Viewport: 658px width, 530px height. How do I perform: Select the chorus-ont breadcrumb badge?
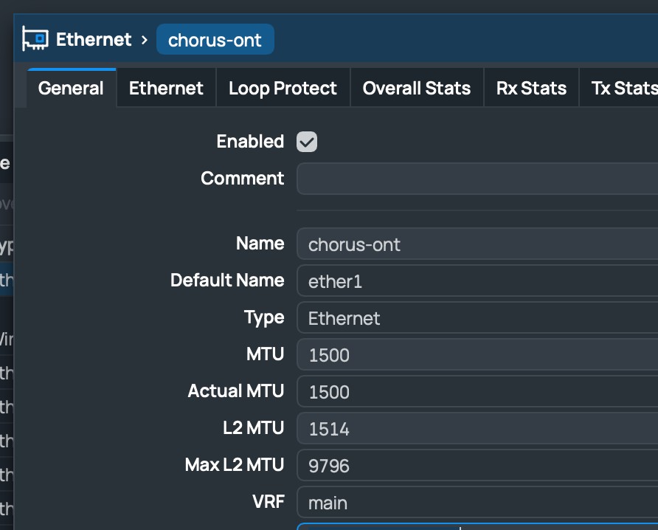[215, 40]
